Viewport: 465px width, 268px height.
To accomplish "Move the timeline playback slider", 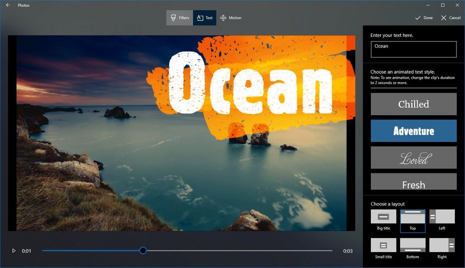I will (143, 251).
